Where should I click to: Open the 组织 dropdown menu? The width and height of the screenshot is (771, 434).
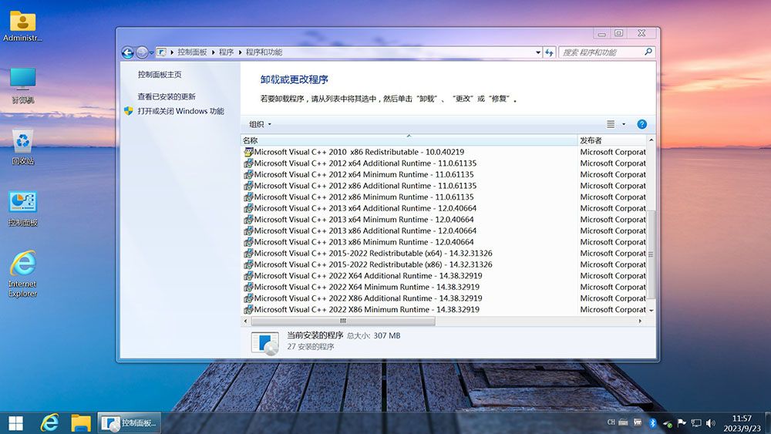click(260, 124)
